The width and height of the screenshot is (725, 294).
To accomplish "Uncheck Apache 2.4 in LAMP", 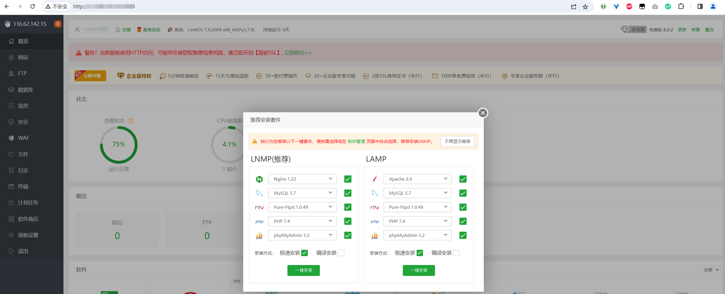I will point(463,179).
